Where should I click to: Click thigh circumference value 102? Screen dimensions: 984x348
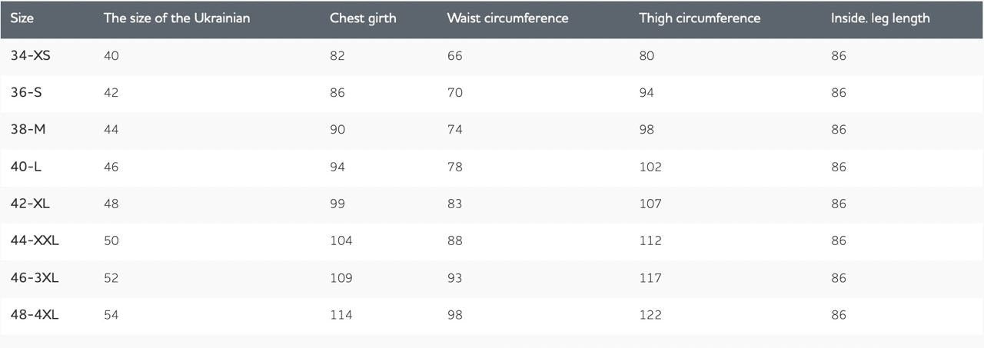coord(650,167)
